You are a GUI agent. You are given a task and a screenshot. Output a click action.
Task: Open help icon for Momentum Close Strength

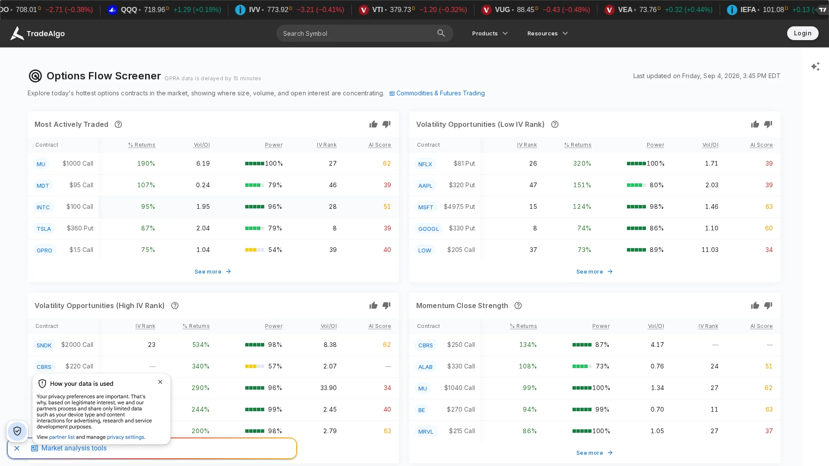[x=518, y=305]
